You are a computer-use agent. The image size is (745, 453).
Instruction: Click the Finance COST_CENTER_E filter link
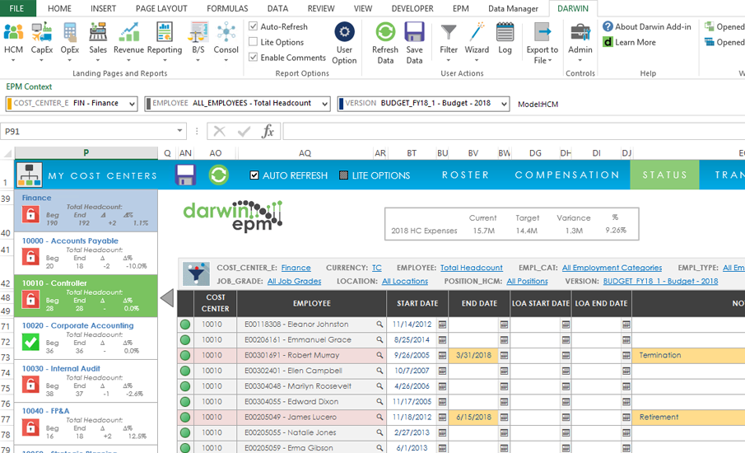click(x=296, y=268)
